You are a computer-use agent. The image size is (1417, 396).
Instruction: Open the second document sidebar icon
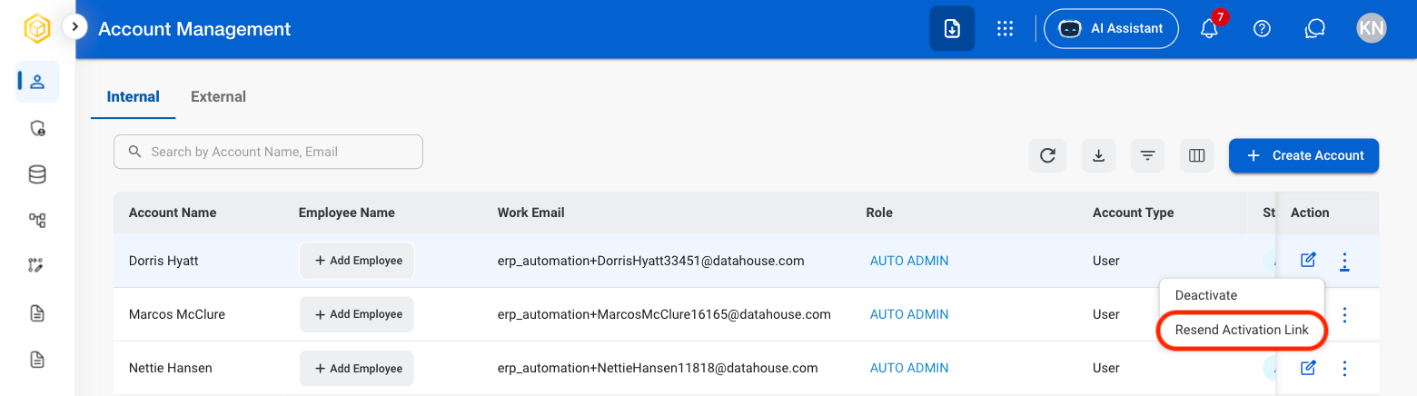click(37, 360)
